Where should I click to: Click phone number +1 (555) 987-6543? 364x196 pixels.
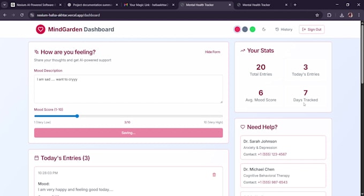[x=272, y=182]
